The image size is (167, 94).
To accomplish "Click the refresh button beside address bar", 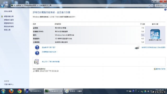I will (152, 5).
